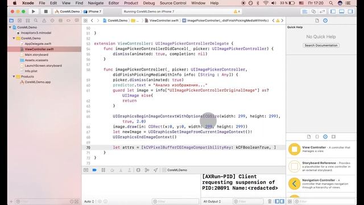Image resolution: width=364 pixels, height=205 pixels.
Task: Open the Find menu
Action: 79,3
